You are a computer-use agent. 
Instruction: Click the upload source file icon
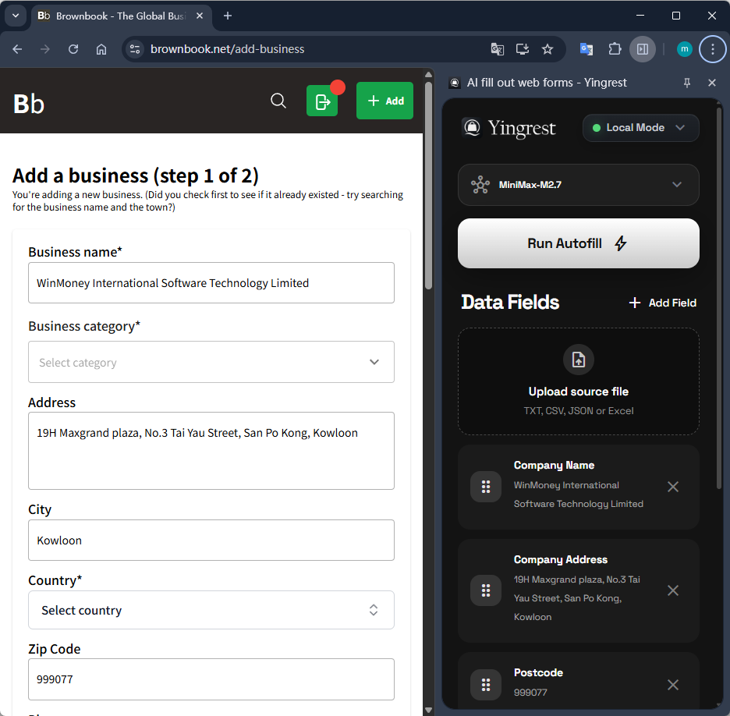pyautogui.click(x=578, y=360)
